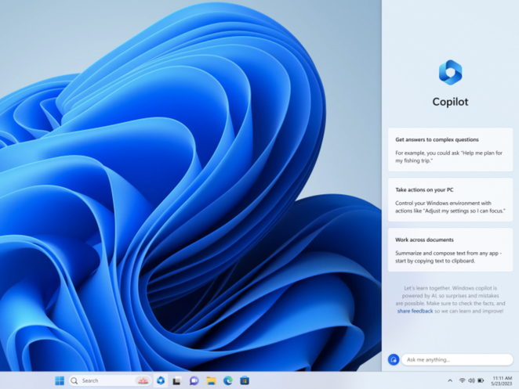Open the Windows Start menu
The width and height of the screenshot is (519, 389).
pos(60,380)
